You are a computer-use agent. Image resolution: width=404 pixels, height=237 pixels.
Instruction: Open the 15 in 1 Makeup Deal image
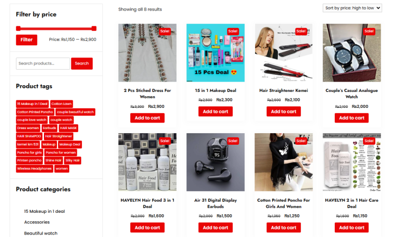(216, 53)
